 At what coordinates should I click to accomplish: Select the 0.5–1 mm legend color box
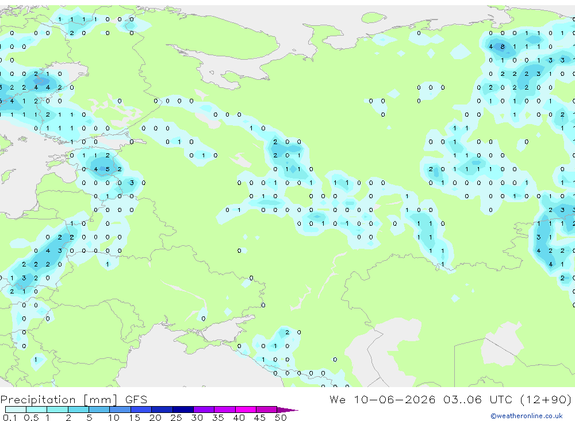37,410
